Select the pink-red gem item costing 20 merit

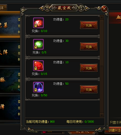click(x=38, y=23)
